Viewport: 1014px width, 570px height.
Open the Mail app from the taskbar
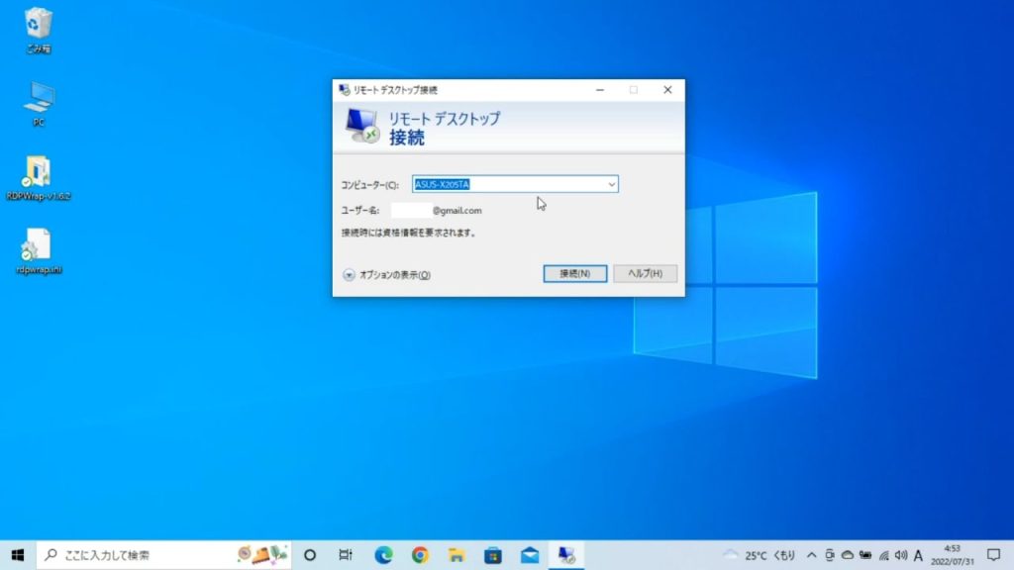530,555
